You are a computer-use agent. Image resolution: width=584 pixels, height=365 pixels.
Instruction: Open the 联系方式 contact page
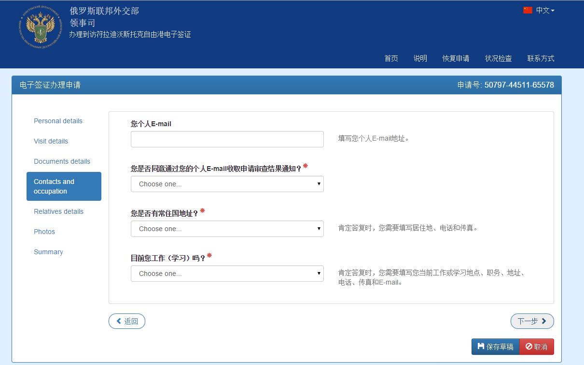coord(540,58)
